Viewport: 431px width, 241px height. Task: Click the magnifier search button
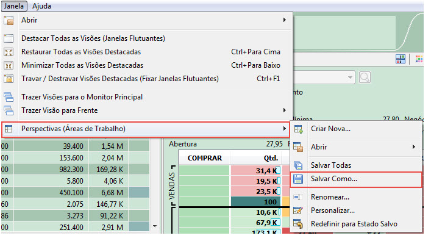tap(365, 77)
